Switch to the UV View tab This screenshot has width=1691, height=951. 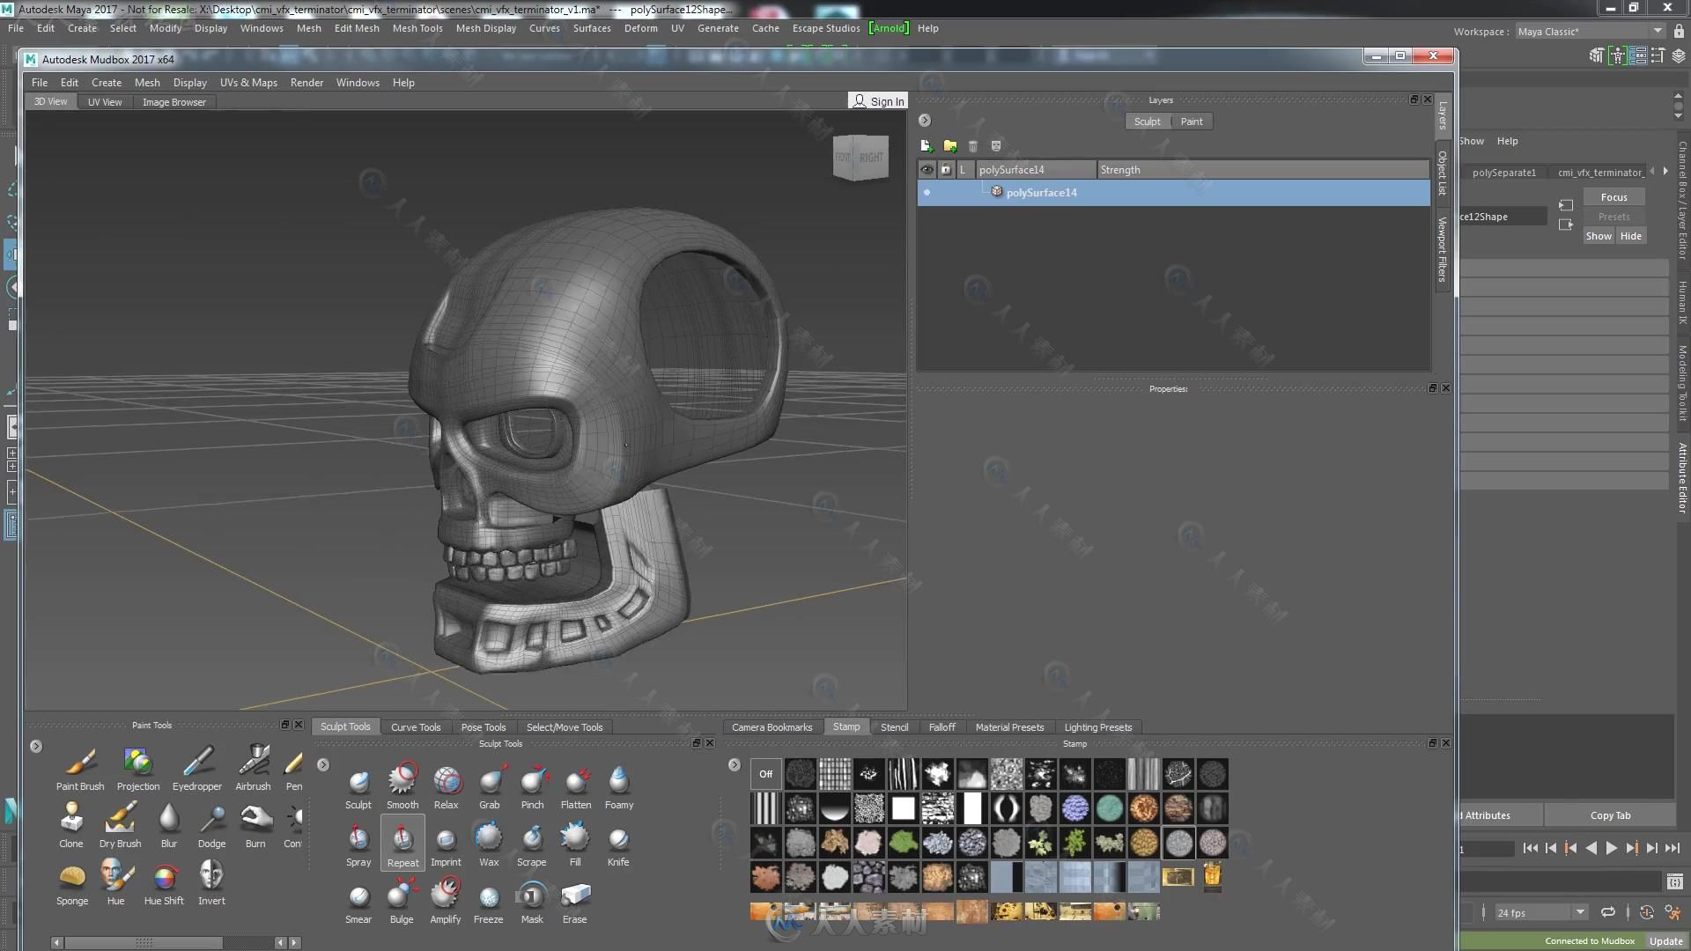[105, 102]
